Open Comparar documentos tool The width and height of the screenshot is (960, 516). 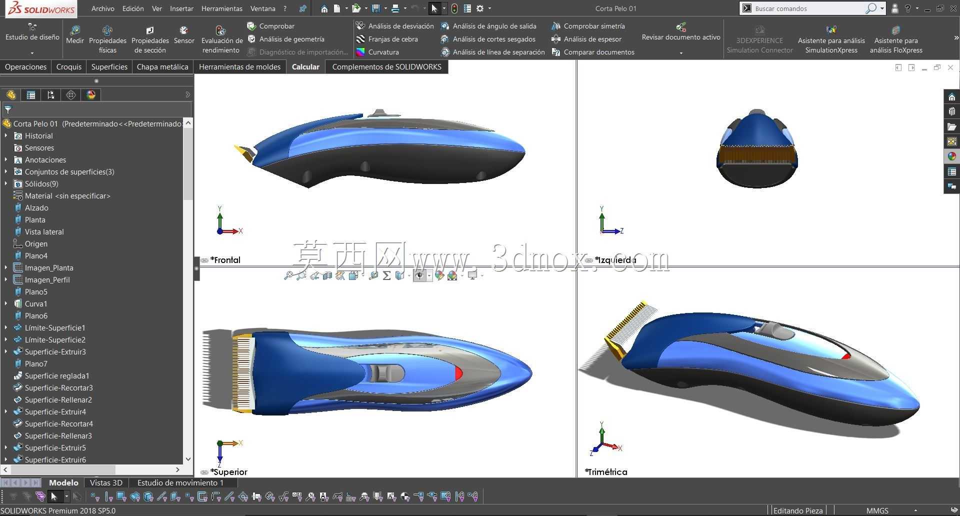pos(593,52)
